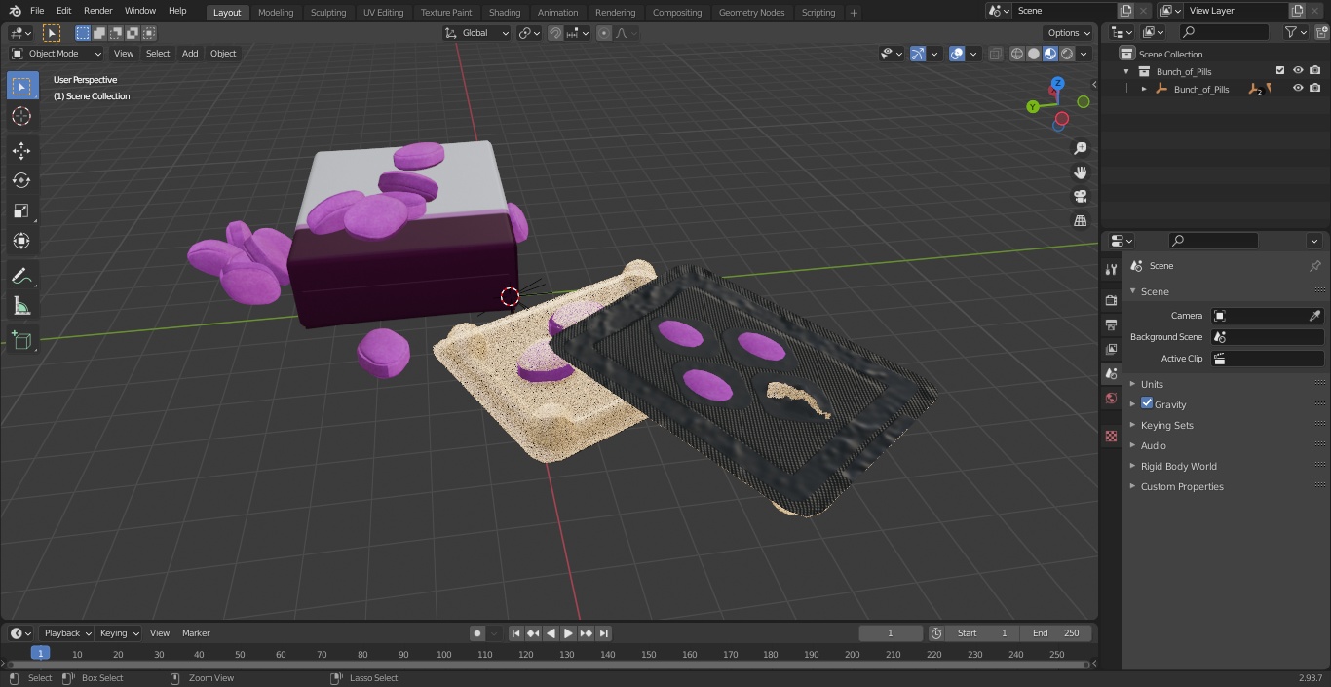Expand the Rigid Body World panel
1331x687 pixels.
point(1178,466)
